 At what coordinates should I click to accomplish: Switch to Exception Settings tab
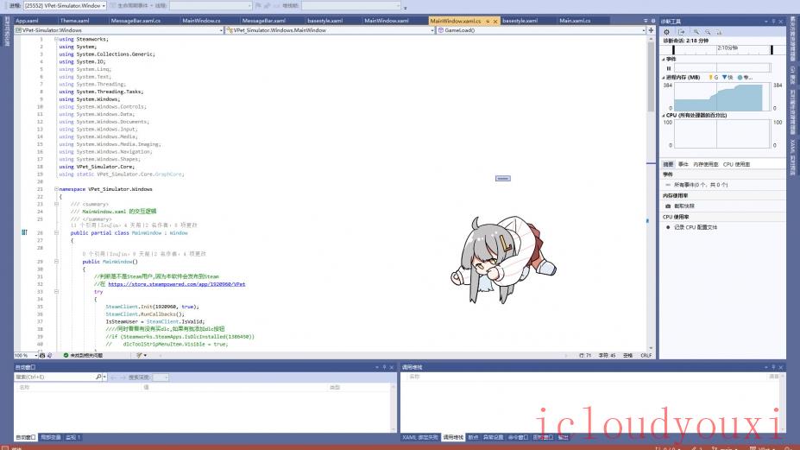(x=493, y=437)
